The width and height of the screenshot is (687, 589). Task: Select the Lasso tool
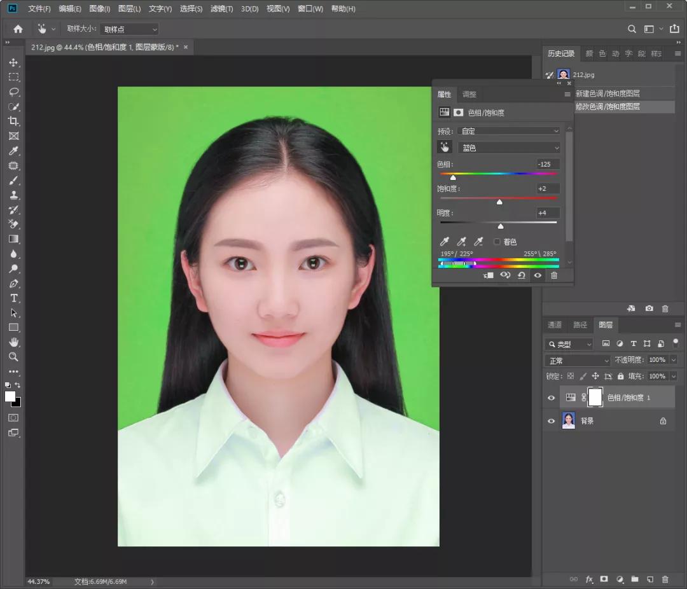13,92
